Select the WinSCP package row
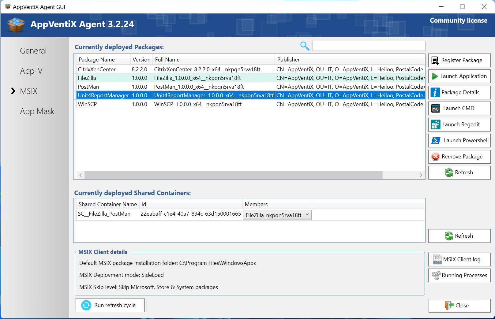 87,104
